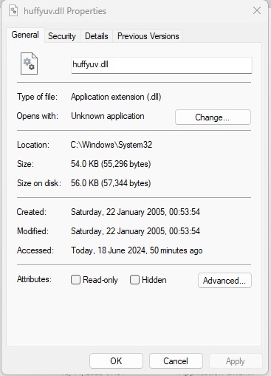Click the large gear file icon beside the filename
The height and width of the screenshot is (376, 271).
(29, 64)
